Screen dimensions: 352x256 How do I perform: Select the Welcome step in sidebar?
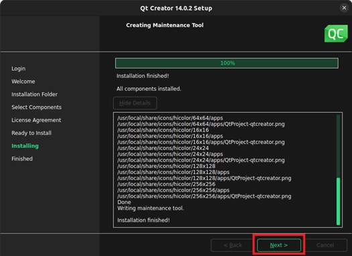23,81
